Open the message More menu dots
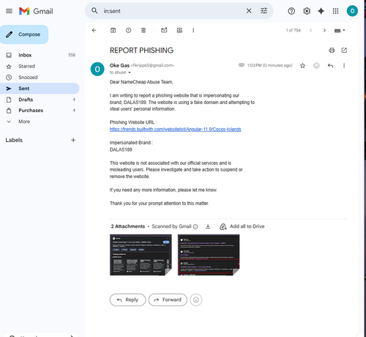Viewport: 366px width, 337px height. (x=344, y=65)
